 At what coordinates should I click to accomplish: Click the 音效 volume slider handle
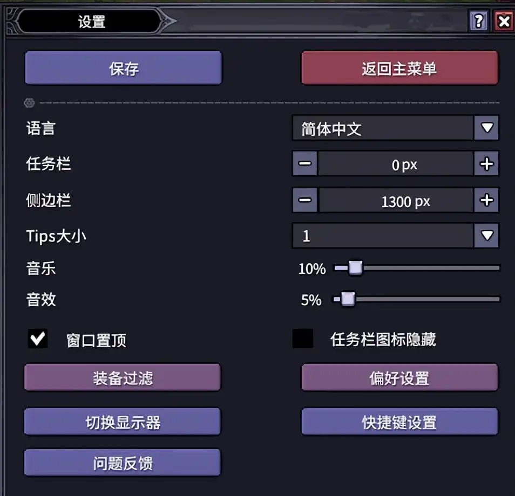click(348, 299)
